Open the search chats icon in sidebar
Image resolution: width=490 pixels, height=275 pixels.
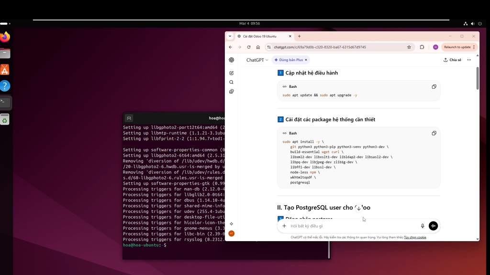click(232, 82)
